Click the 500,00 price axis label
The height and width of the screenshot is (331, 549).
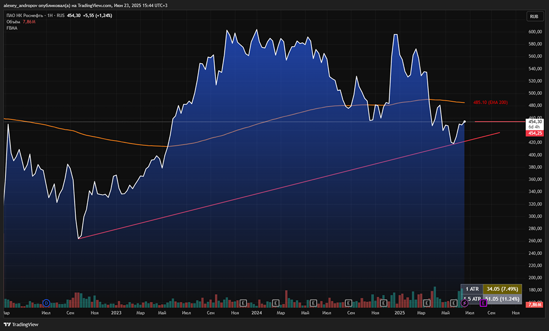[x=535, y=93]
